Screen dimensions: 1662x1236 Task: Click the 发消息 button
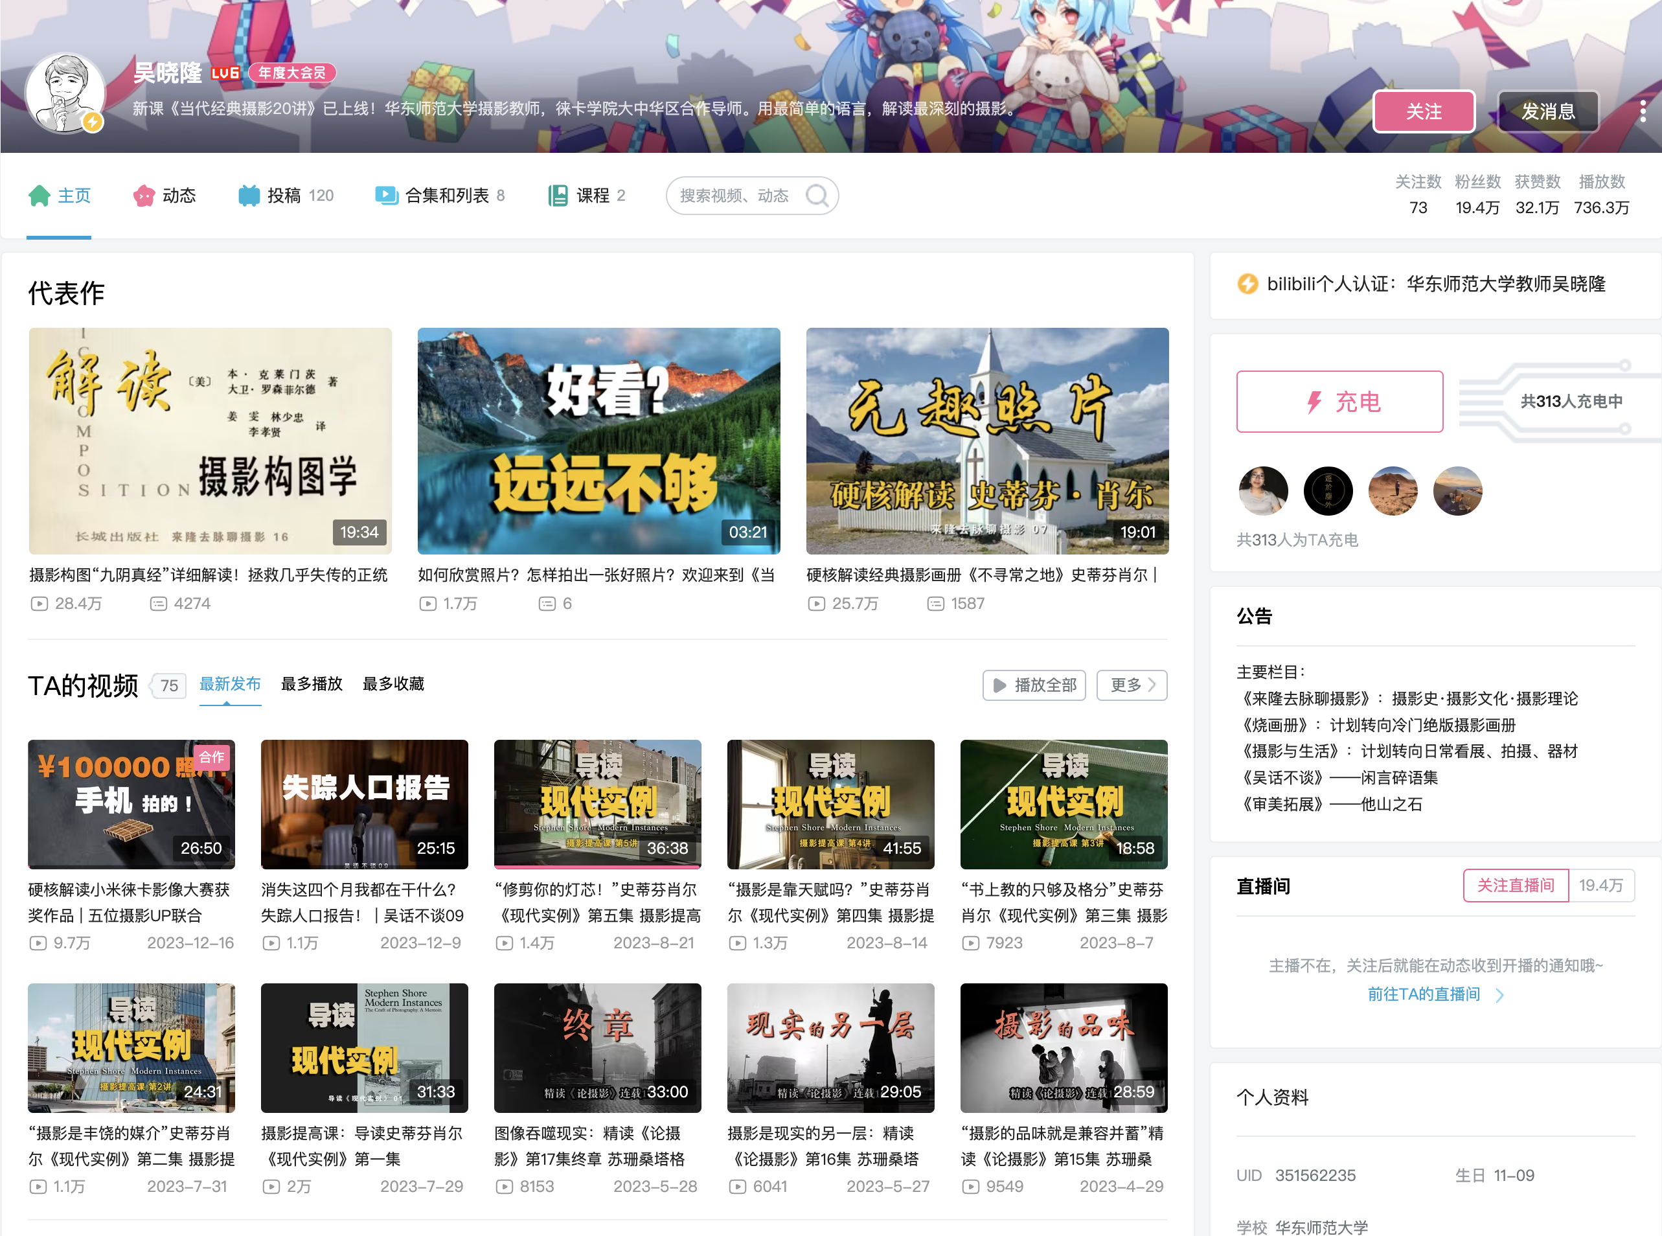[1547, 111]
